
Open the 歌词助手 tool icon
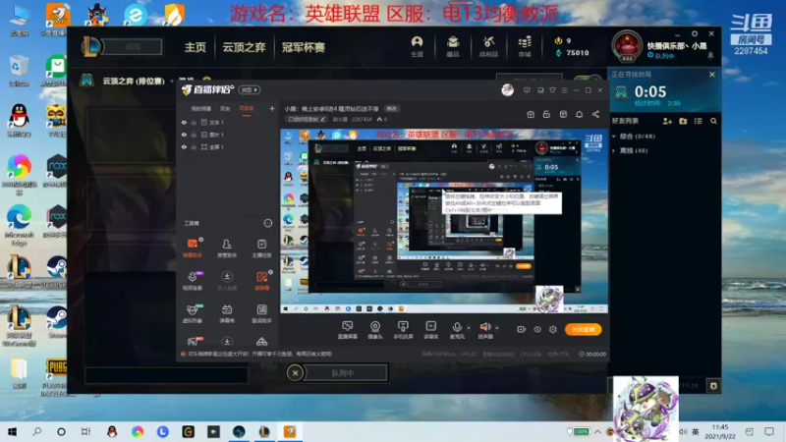(x=261, y=313)
